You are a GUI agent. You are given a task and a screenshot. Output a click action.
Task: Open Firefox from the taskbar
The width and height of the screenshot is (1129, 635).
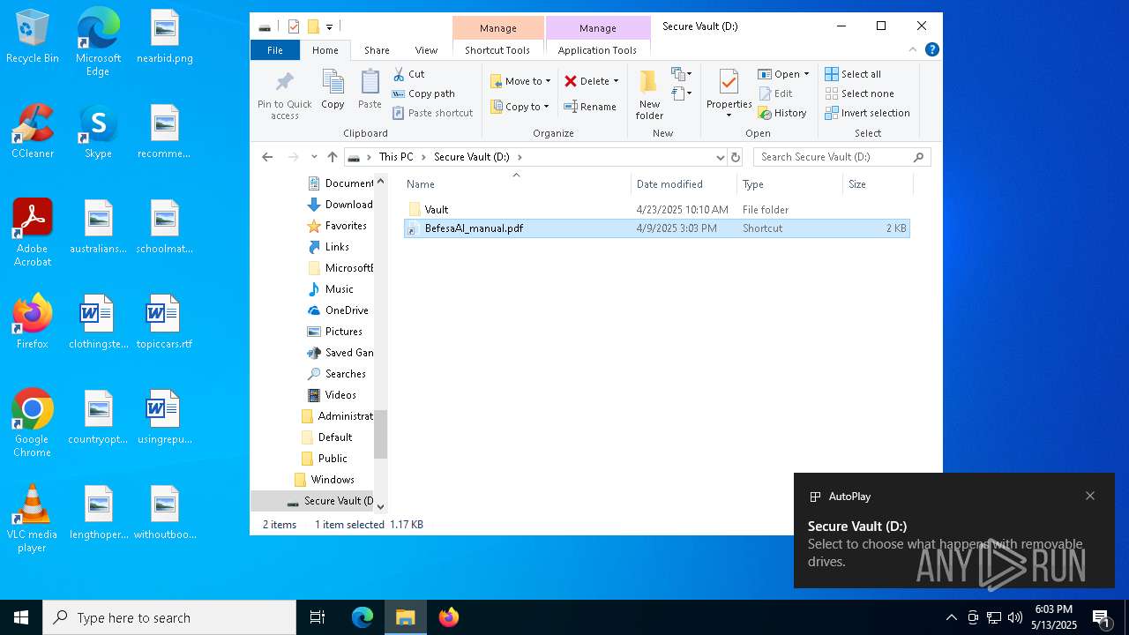click(x=448, y=617)
